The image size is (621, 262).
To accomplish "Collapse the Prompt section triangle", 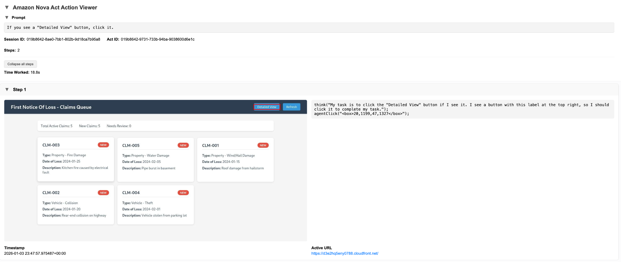I will (7, 18).
